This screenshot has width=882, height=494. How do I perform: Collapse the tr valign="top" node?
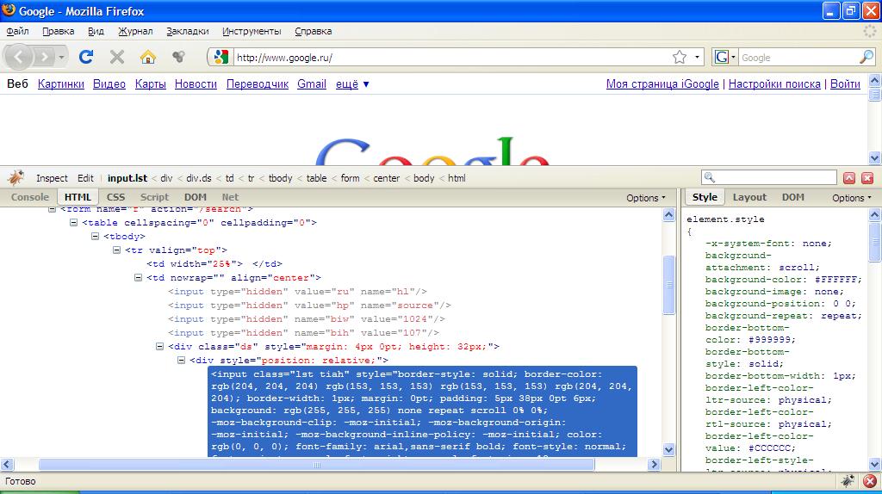click(x=116, y=250)
